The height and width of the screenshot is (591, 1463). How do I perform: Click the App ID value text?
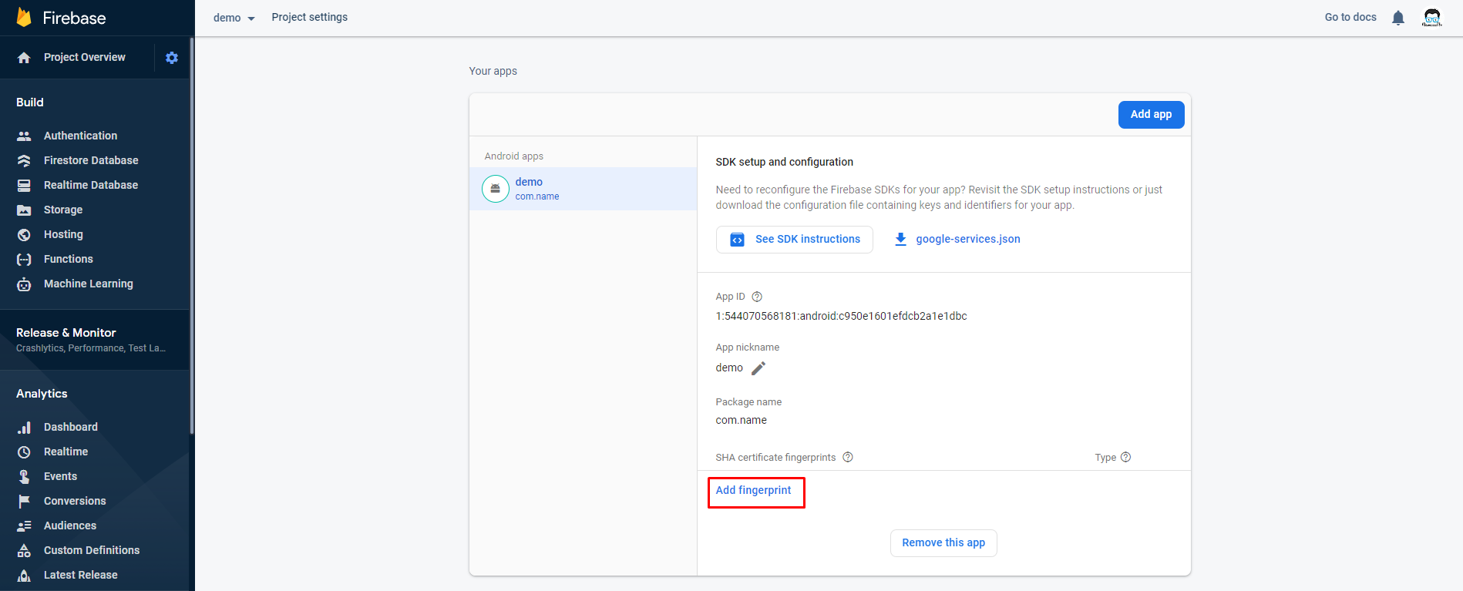pyautogui.click(x=841, y=316)
